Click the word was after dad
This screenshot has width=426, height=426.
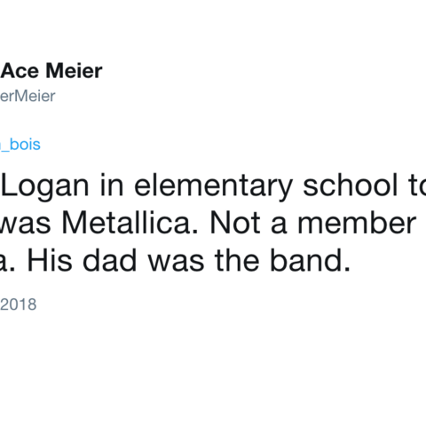click(177, 261)
